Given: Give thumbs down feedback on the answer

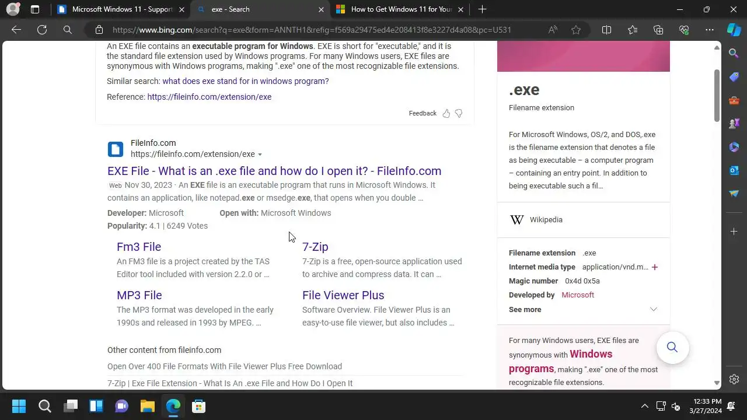Looking at the screenshot, I should (459, 113).
